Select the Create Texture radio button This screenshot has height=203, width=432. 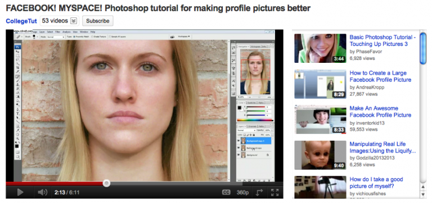point(92,36)
